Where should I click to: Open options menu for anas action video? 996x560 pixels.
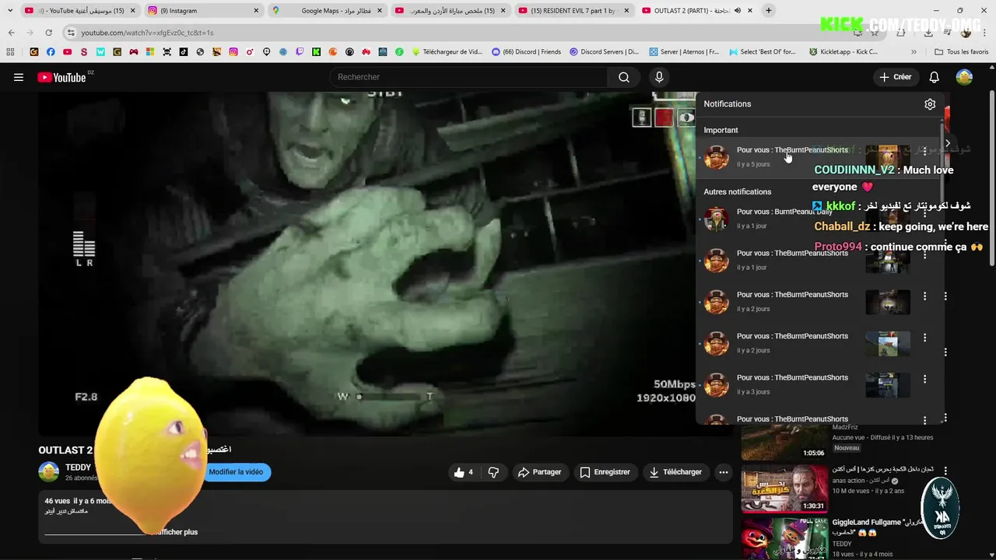tap(945, 471)
